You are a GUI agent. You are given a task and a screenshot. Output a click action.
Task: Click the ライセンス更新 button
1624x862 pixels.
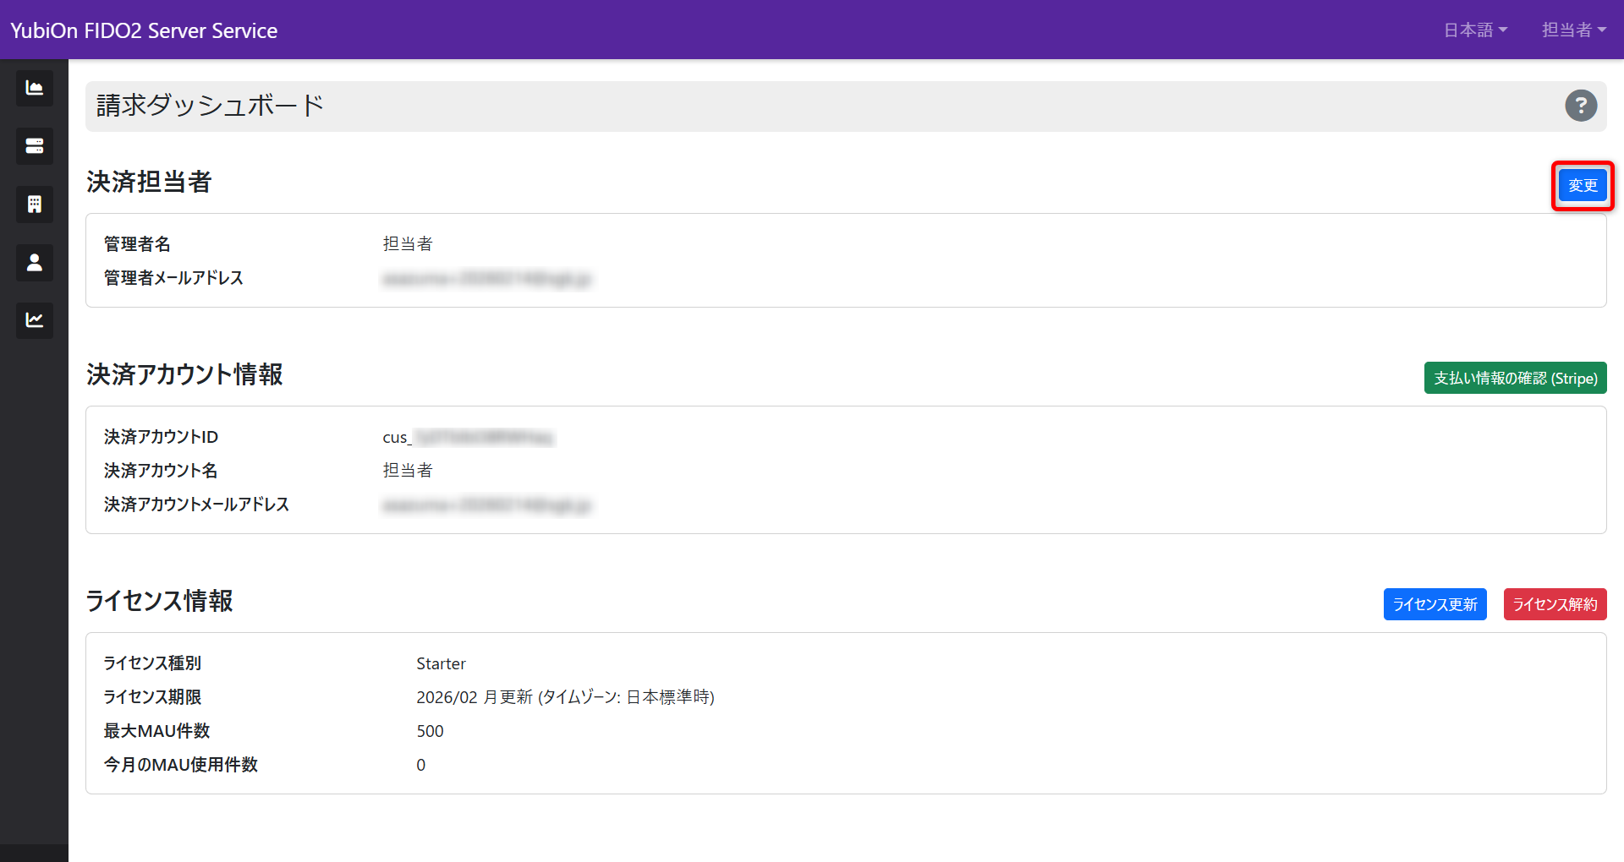coord(1434,603)
